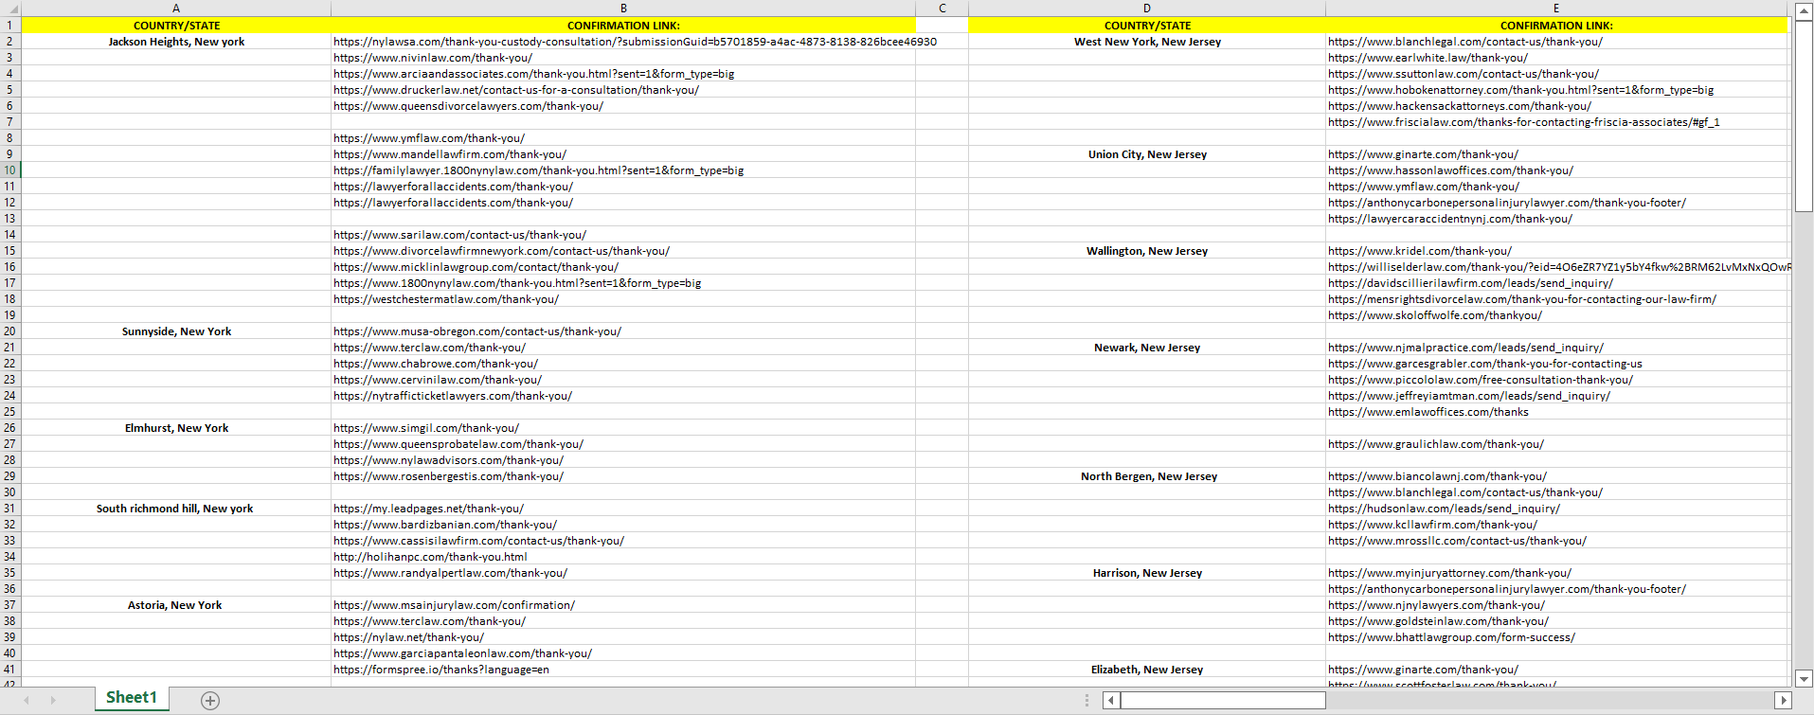The height and width of the screenshot is (715, 1814).
Task: Select the msainjurylaw.com confirmation cell
Action: tap(623, 605)
